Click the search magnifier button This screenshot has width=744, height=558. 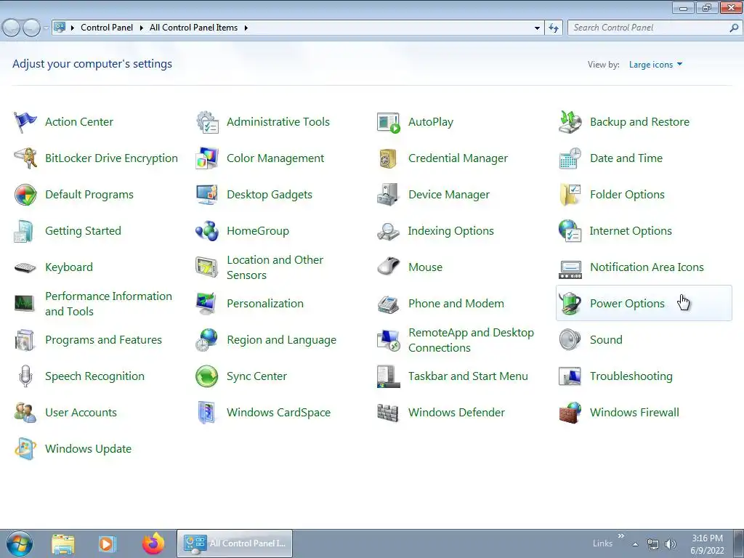[x=734, y=28]
